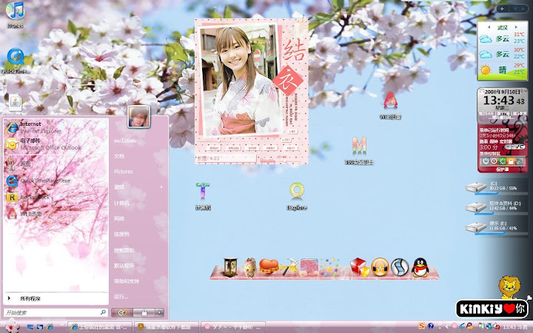This screenshot has width=533, height=333.
Task: Click the Start orb flower button on taskbar
Action: click(x=13, y=326)
